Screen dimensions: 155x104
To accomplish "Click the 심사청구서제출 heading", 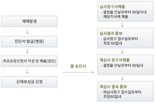I will click(112, 7).
